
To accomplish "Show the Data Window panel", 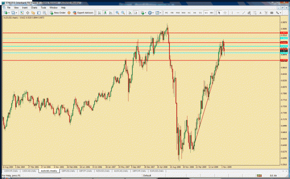I will pos(27,13).
